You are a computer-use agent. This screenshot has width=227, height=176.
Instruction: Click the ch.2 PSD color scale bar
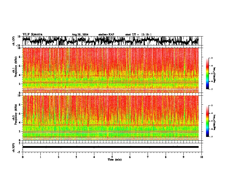[x=207, y=121]
